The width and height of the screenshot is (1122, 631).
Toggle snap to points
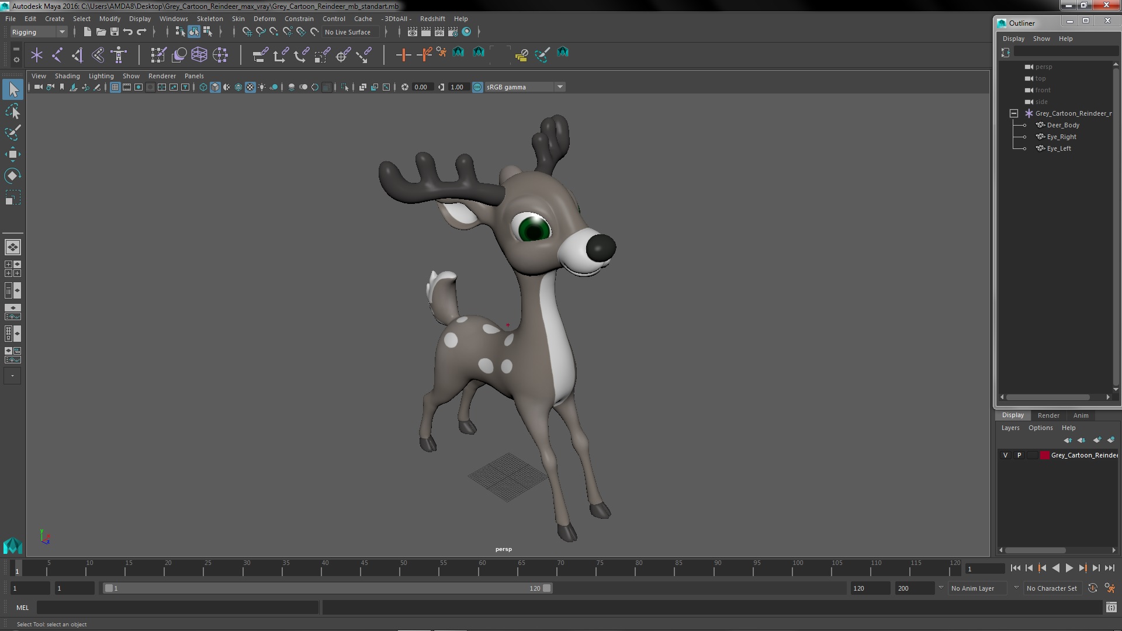pos(274,32)
